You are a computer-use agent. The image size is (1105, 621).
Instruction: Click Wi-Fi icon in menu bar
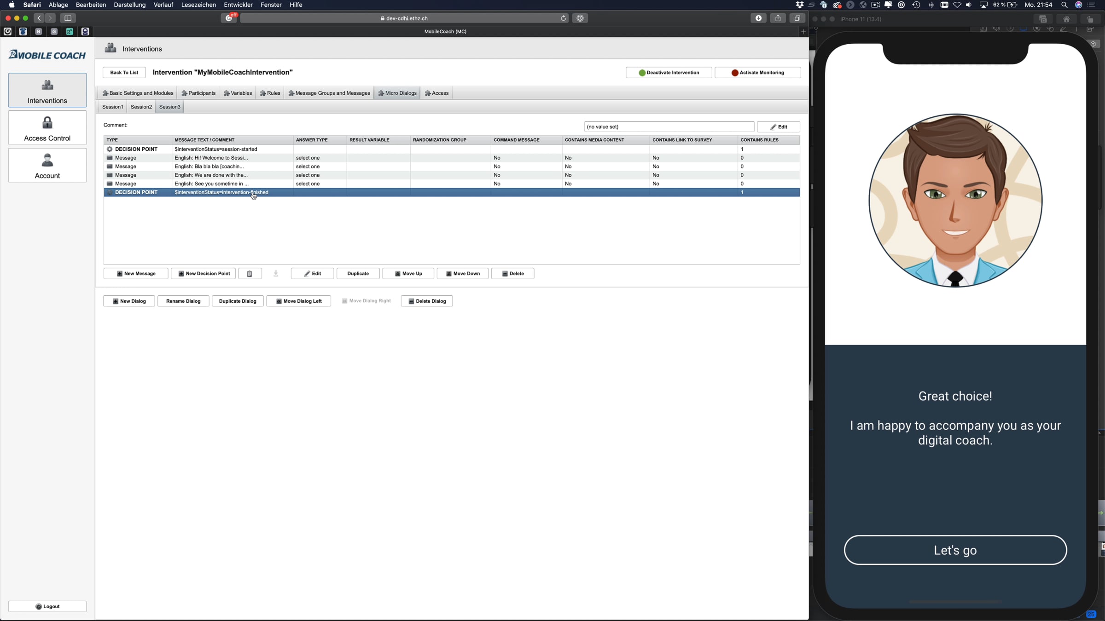(957, 5)
